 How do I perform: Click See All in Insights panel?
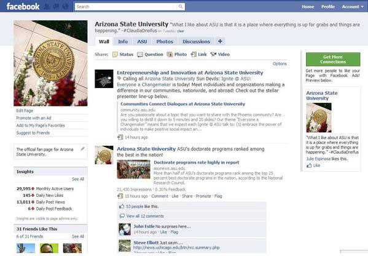[x=78, y=179]
